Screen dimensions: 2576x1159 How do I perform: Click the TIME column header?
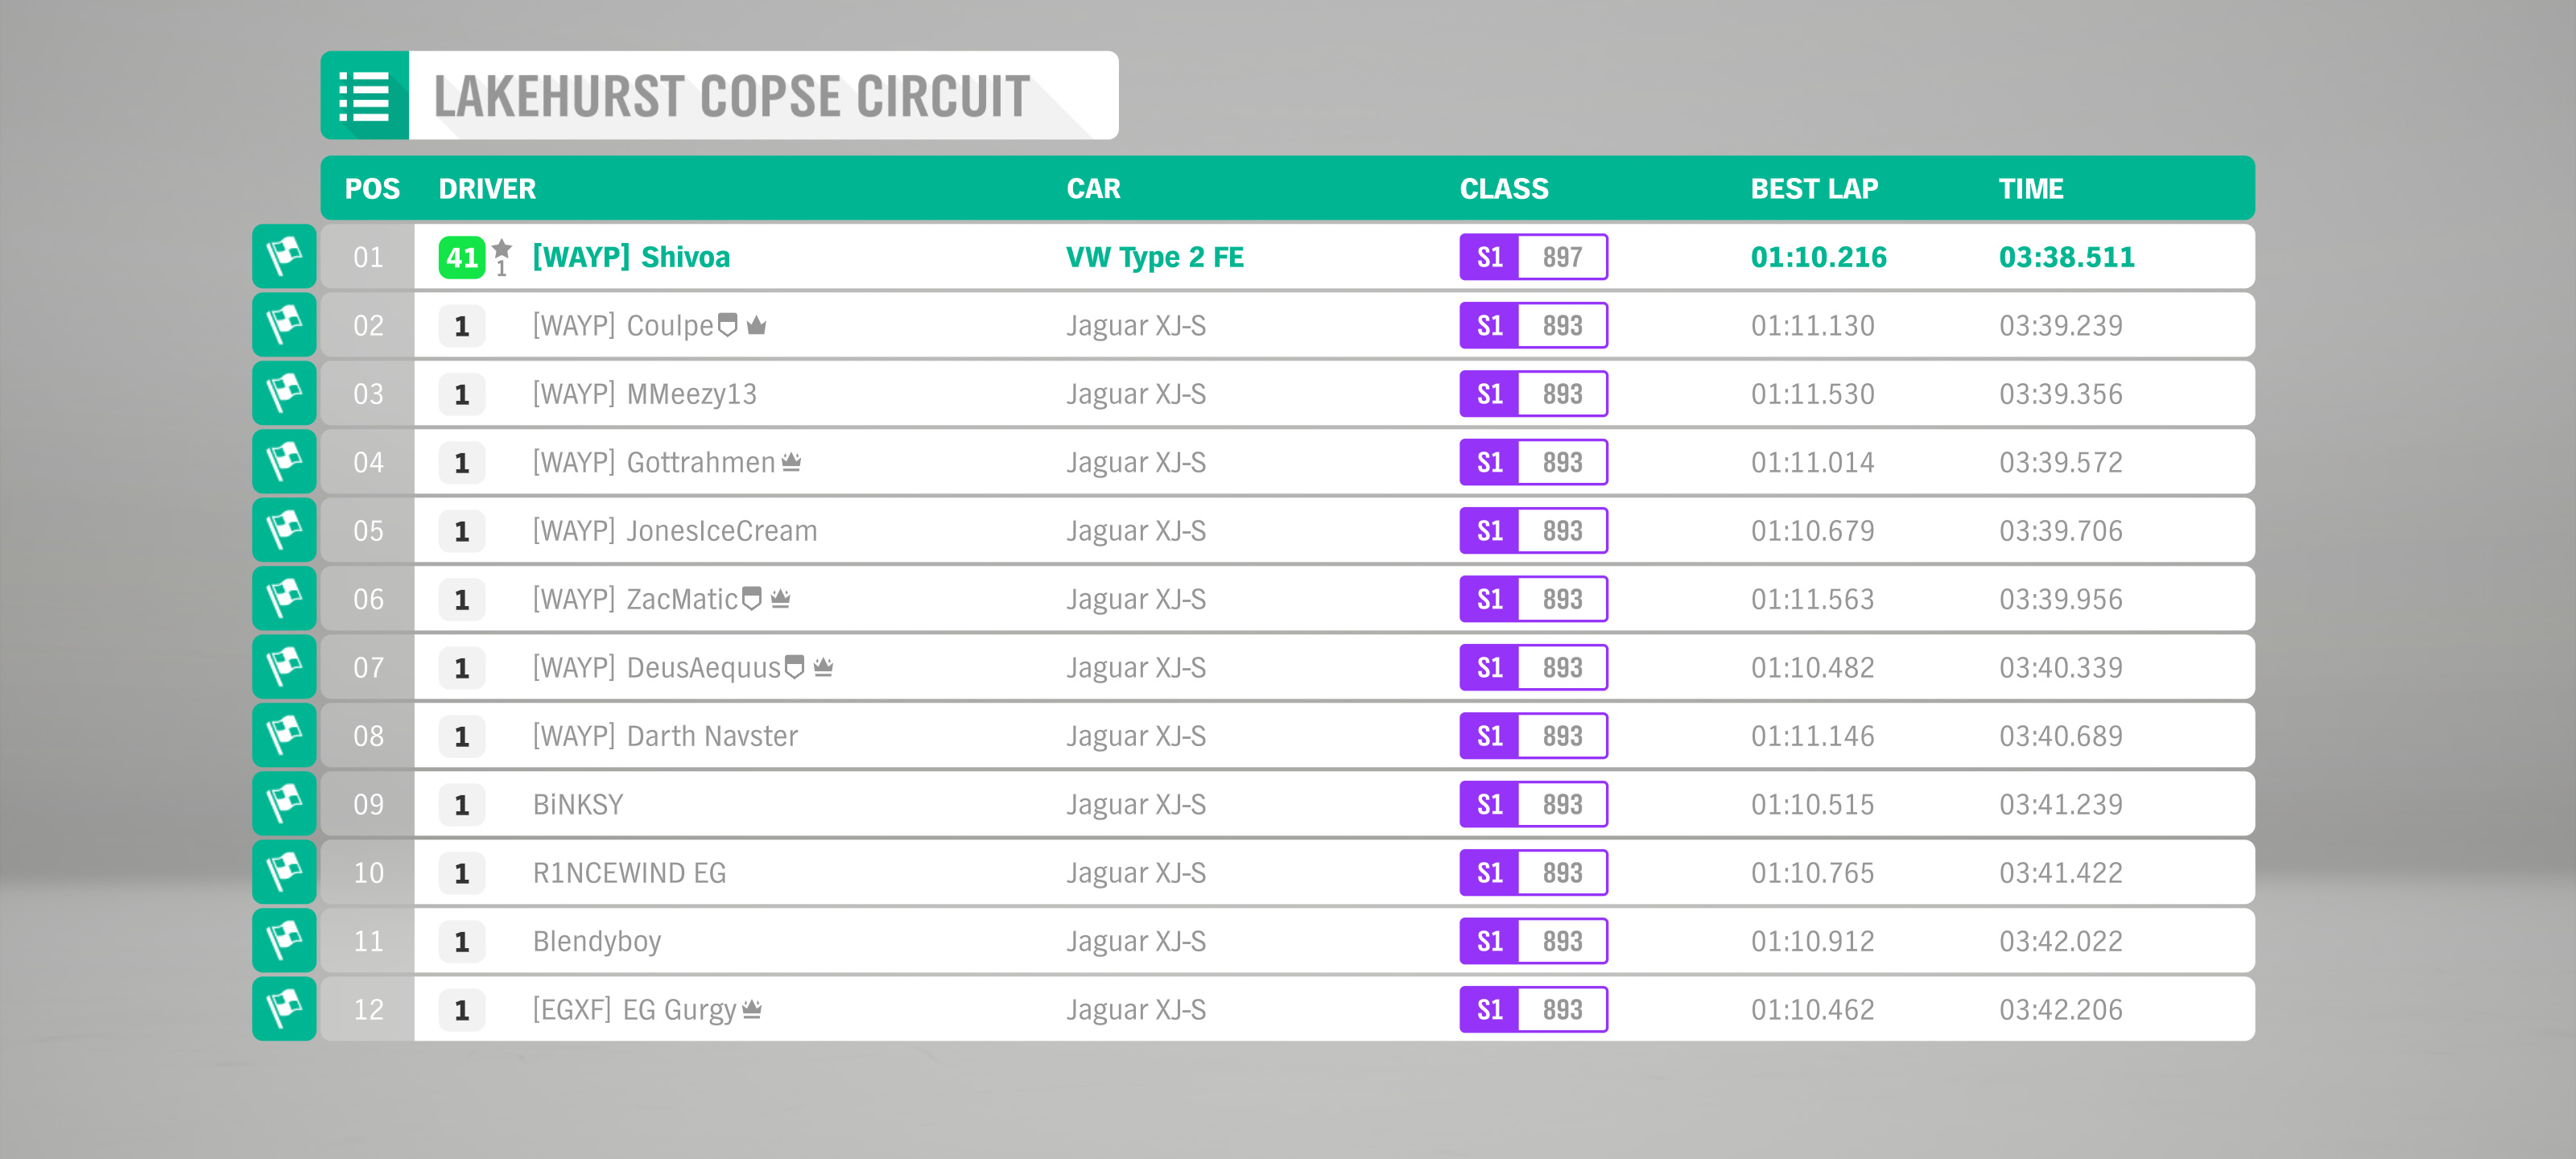click(x=2030, y=189)
